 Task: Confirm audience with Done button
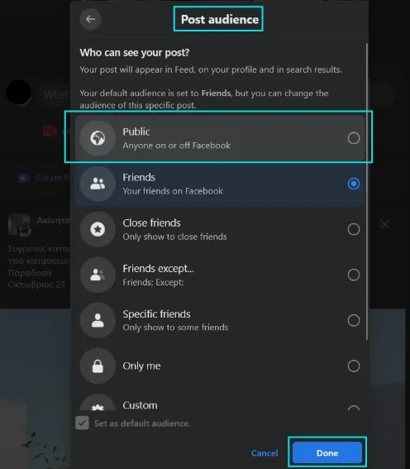pyautogui.click(x=327, y=452)
